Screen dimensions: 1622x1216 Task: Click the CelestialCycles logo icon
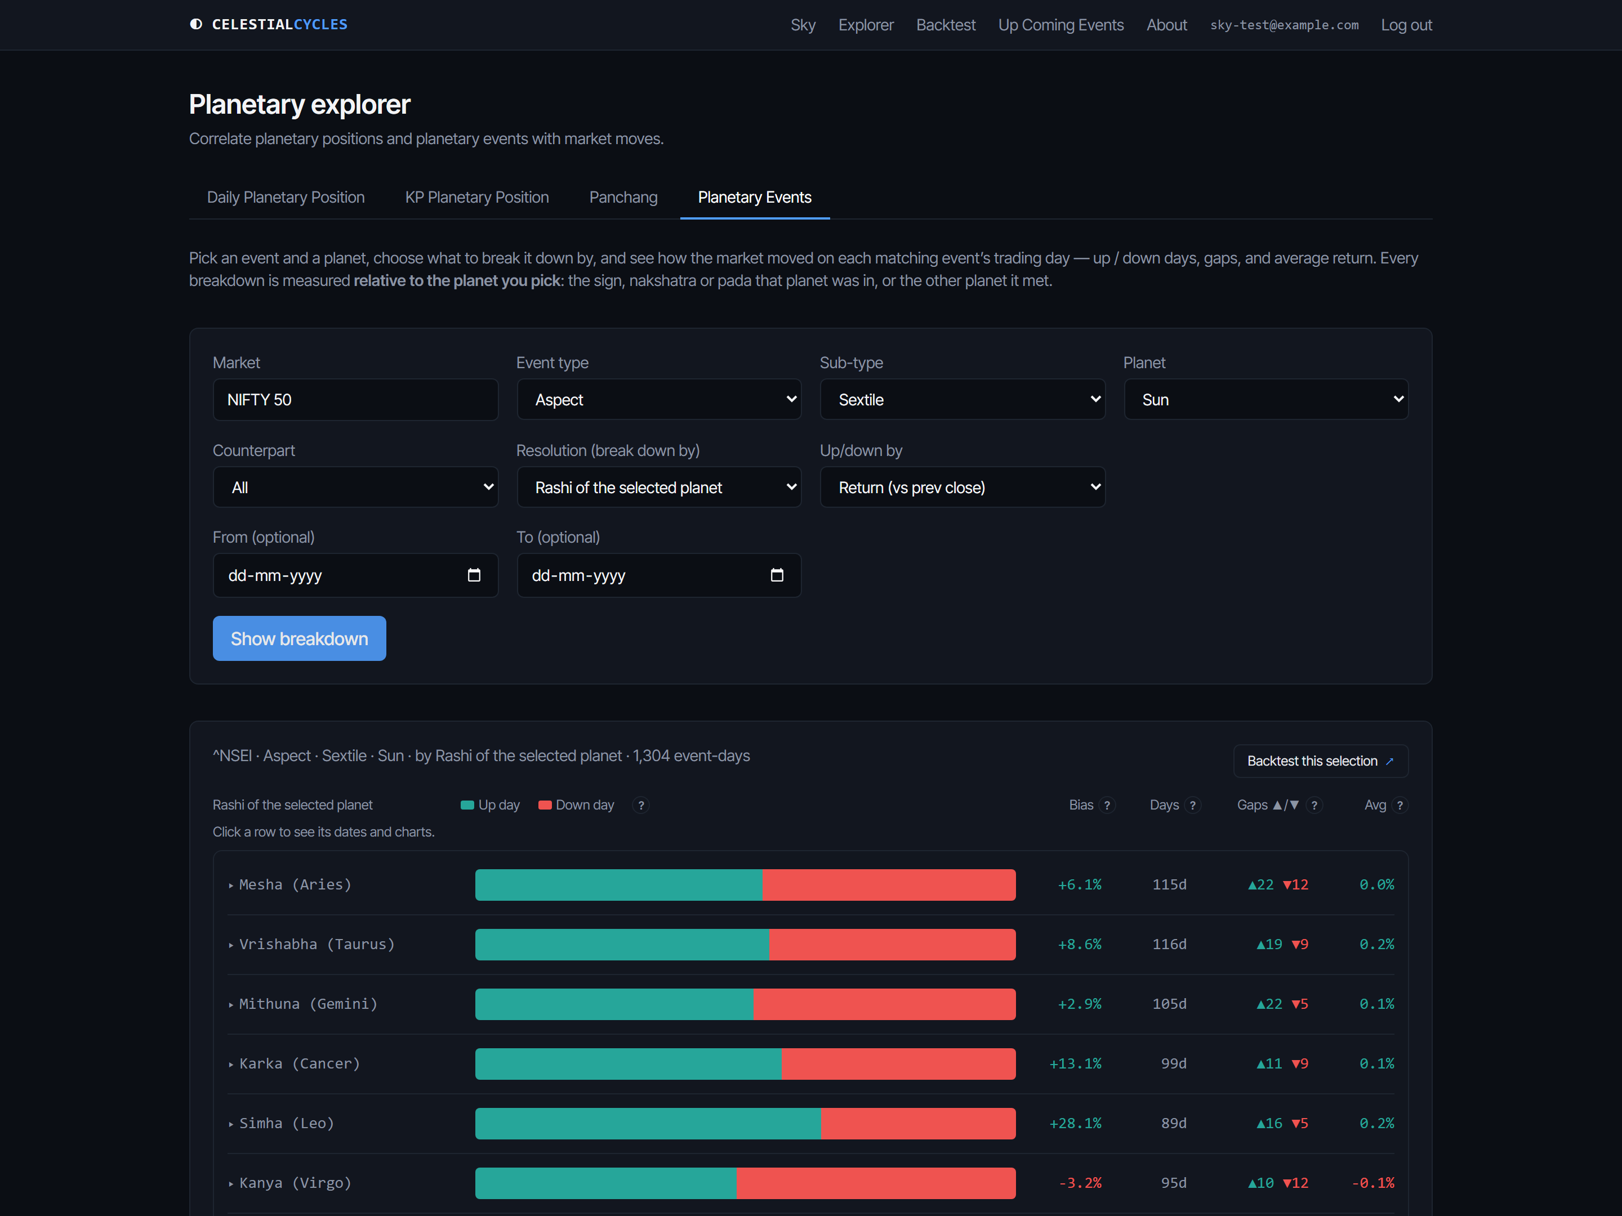coord(196,24)
